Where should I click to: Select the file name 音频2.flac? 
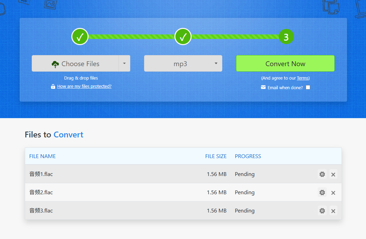pos(41,193)
